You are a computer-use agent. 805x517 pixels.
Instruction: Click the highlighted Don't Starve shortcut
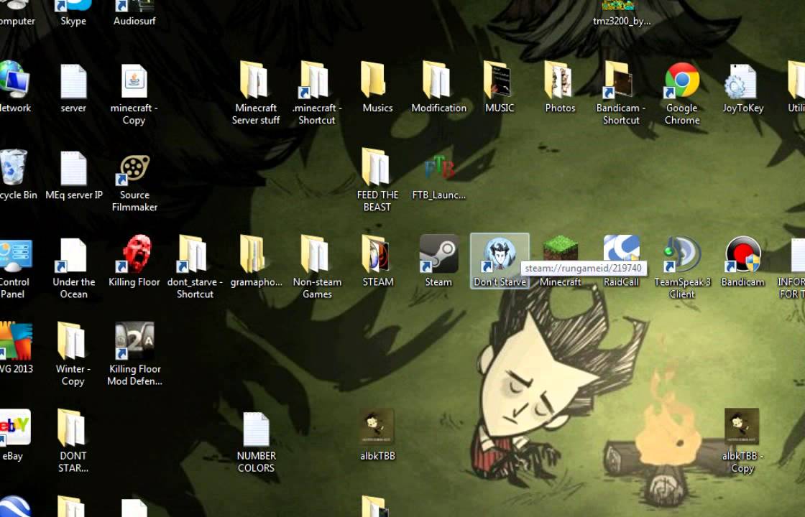point(500,261)
